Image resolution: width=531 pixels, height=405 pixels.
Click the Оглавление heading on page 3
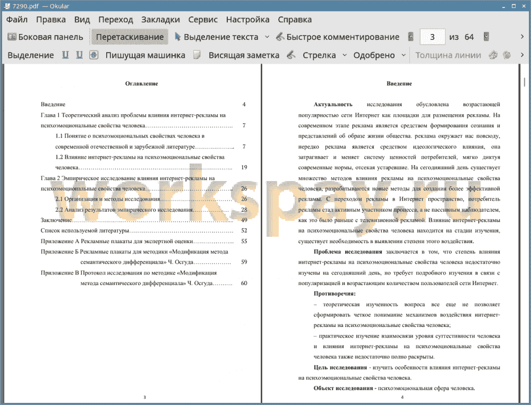[x=142, y=84]
